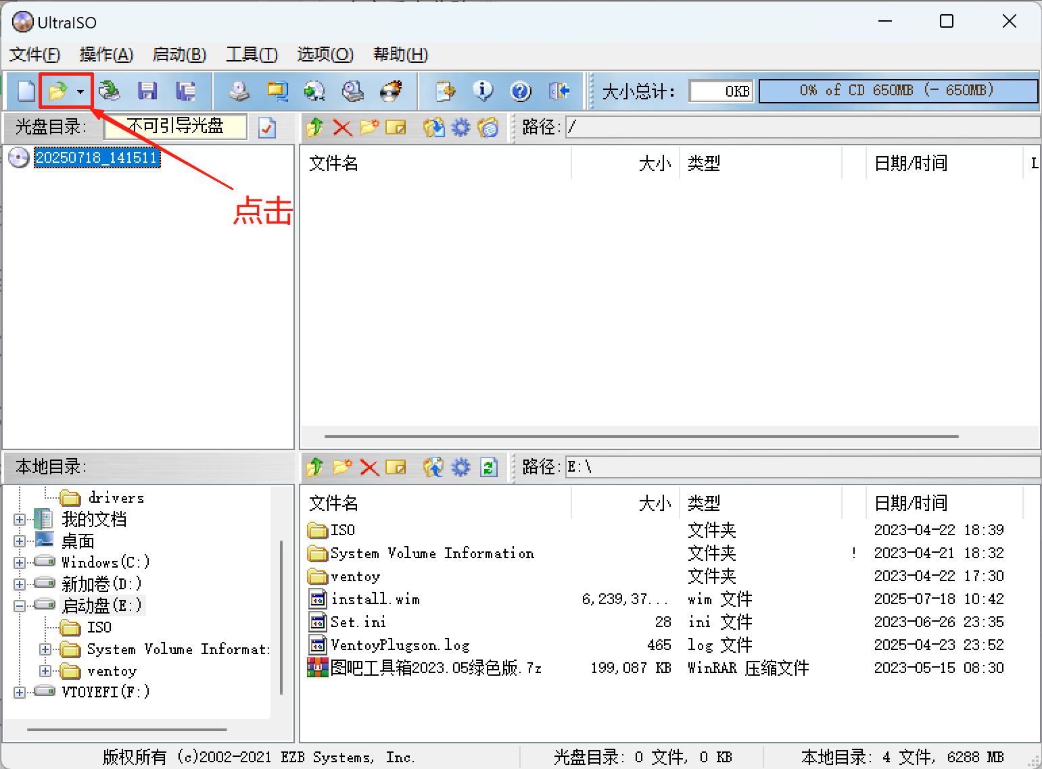
Task: Select the install.wim file in local list
Action: click(375, 599)
